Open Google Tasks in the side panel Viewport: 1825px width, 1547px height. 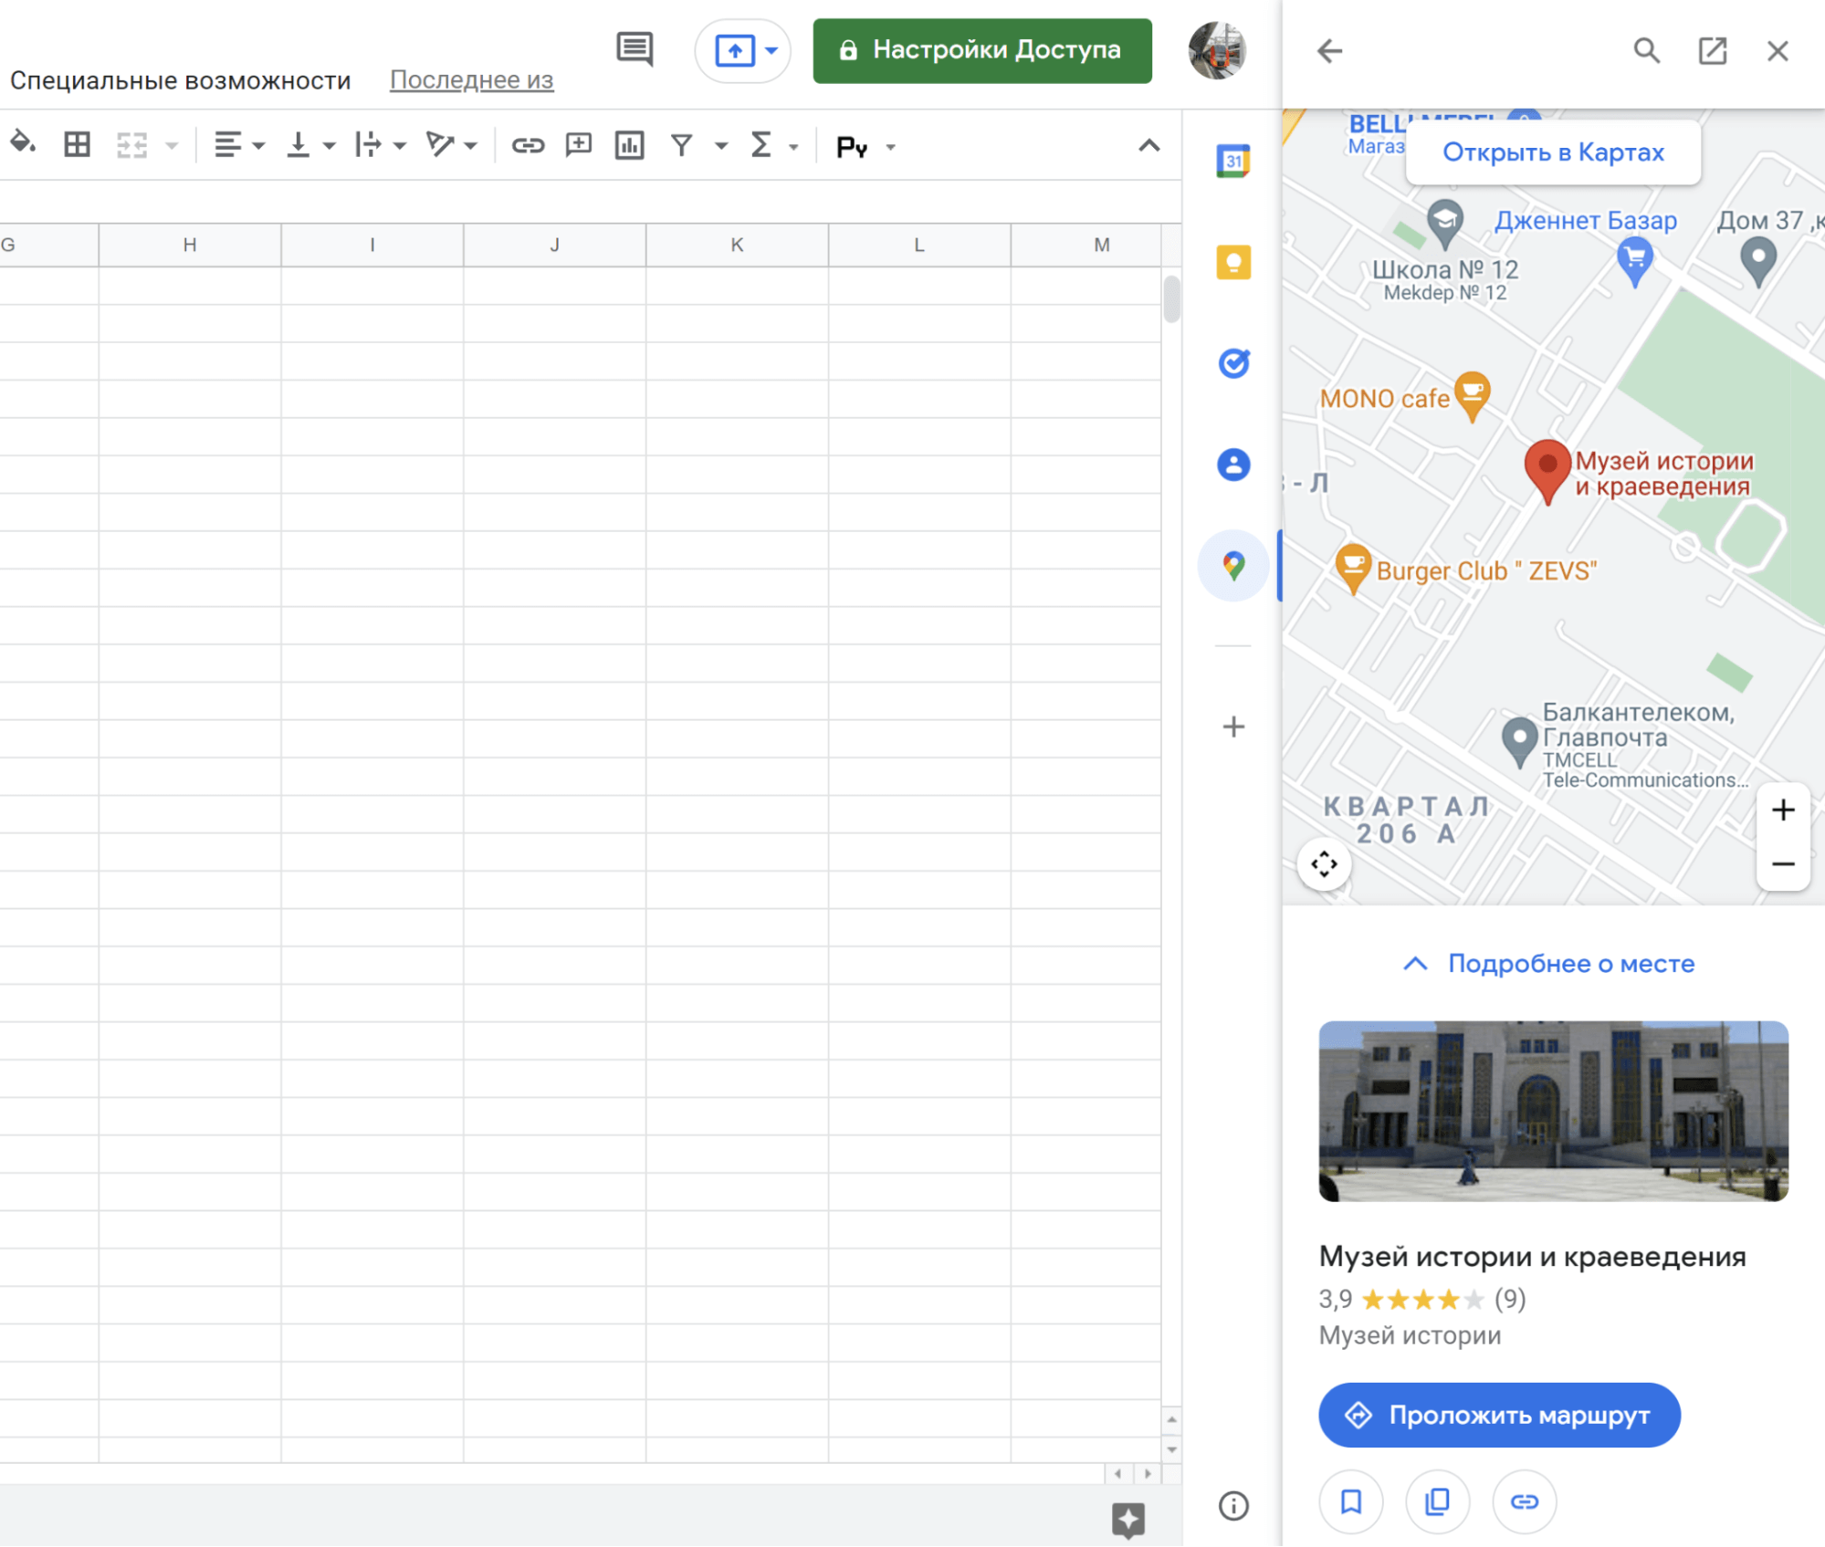[x=1233, y=363]
